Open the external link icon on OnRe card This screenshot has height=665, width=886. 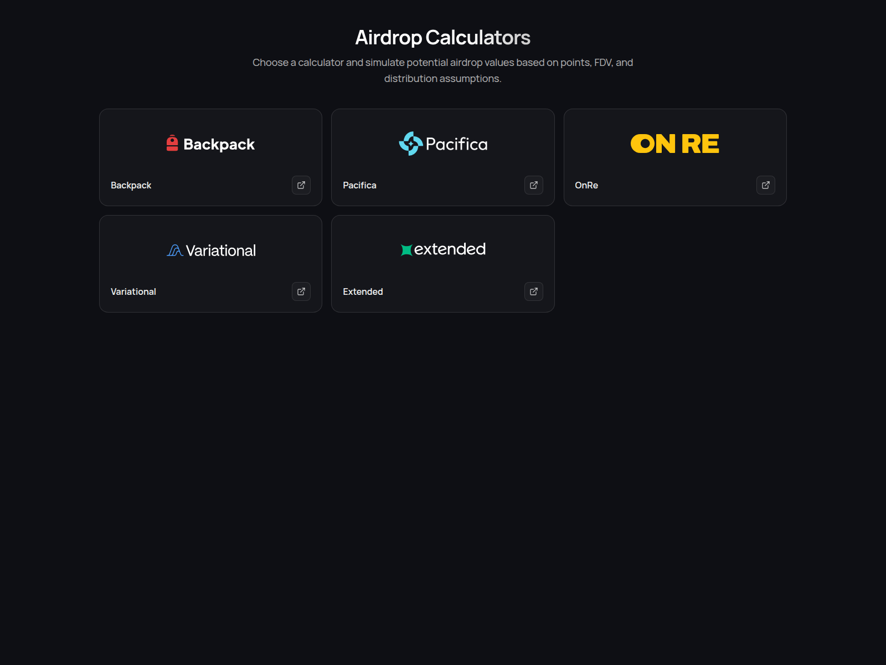[766, 185]
